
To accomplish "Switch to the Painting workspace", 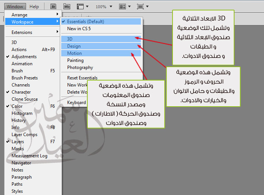I will [x=101, y=60].
